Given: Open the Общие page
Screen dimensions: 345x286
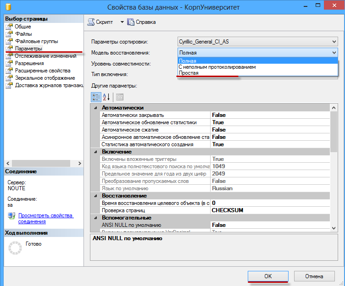Looking at the screenshot, I should pos(23,27).
